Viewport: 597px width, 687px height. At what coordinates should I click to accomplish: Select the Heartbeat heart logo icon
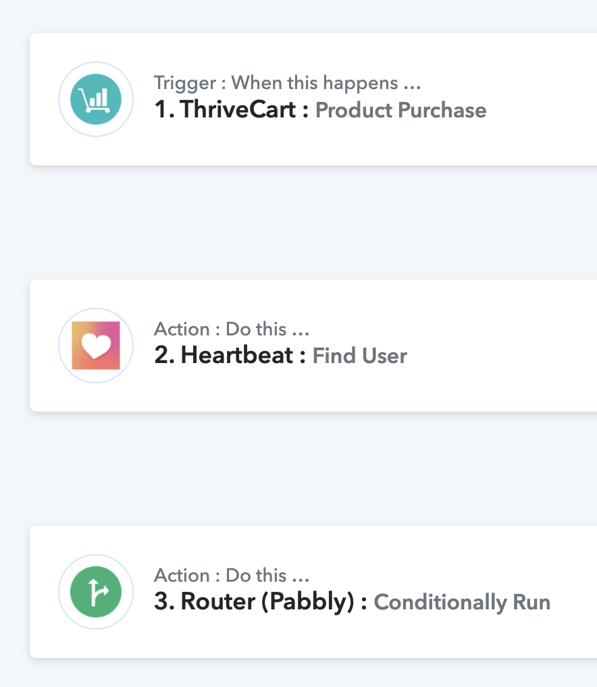[95, 346]
